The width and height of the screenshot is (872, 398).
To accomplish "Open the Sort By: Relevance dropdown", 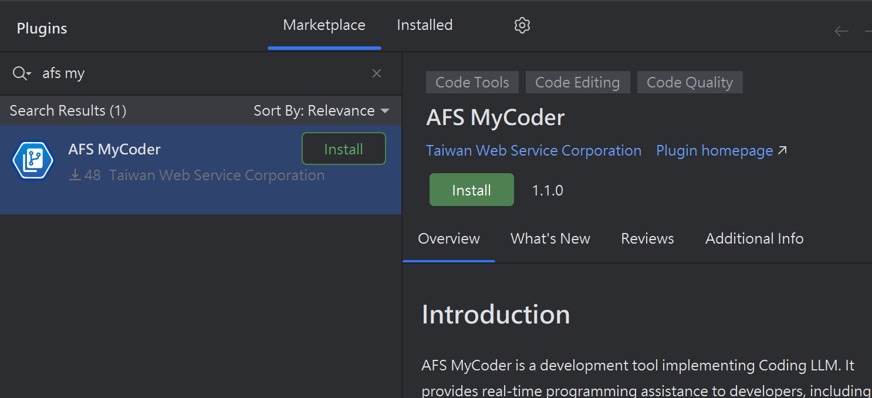I will tap(322, 111).
